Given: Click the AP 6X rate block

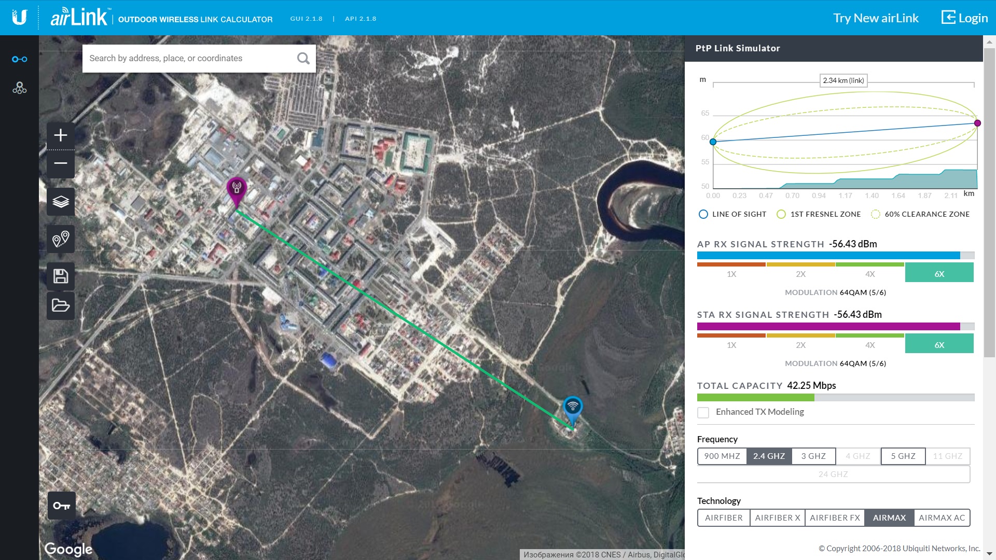Looking at the screenshot, I should [x=939, y=273].
